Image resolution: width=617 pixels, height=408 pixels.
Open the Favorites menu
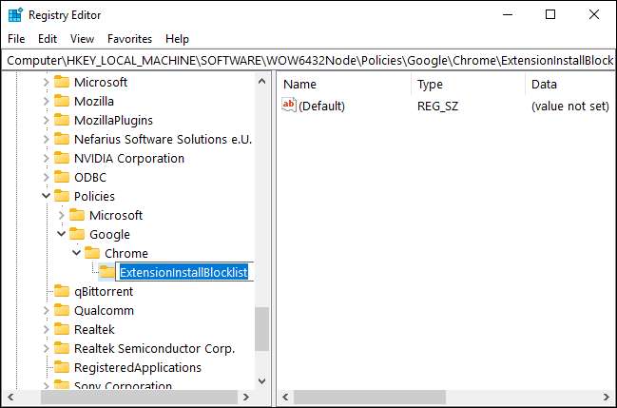[x=129, y=39]
